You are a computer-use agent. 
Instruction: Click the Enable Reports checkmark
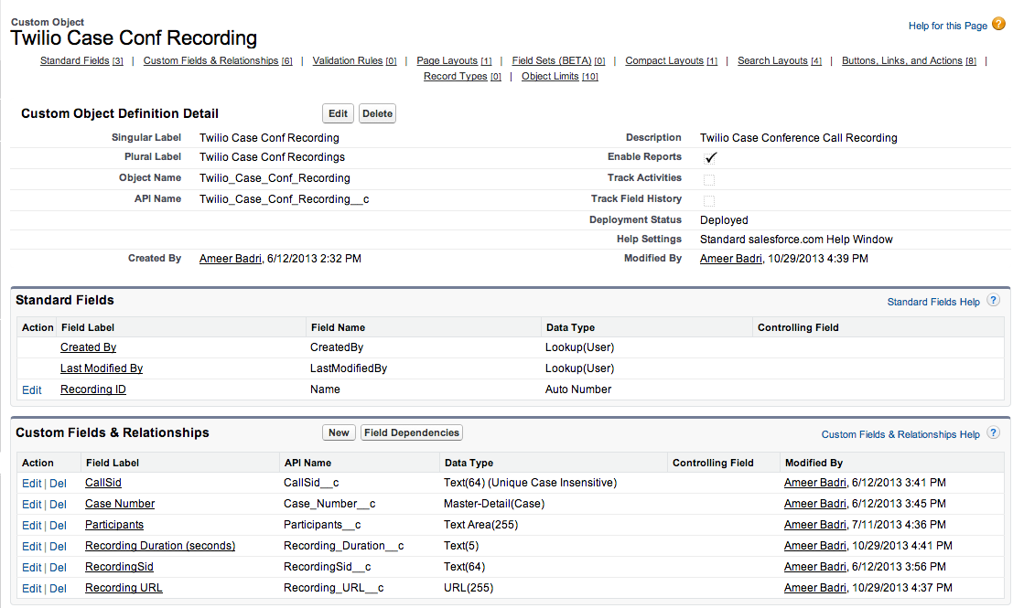[x=711, y=157]
